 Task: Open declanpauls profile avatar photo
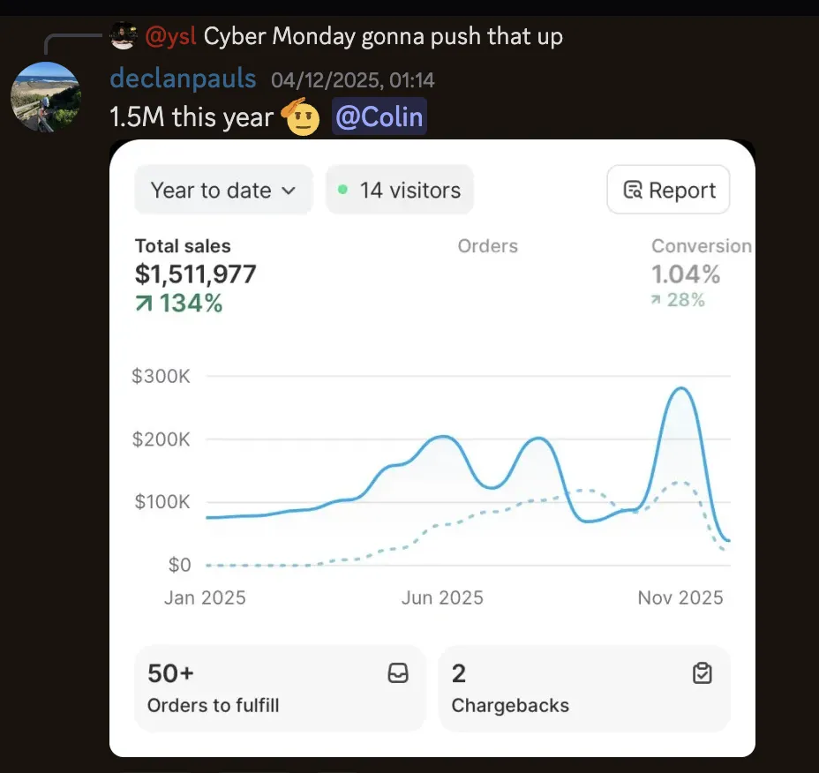pos(46,97)
